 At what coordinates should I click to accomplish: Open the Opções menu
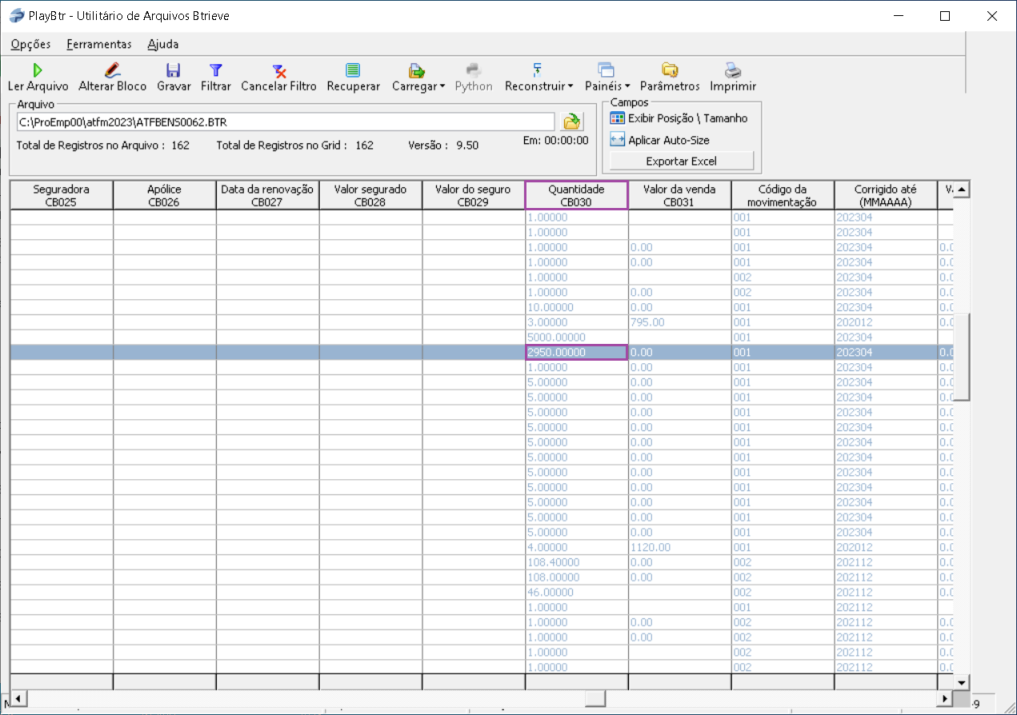(31, 44)
